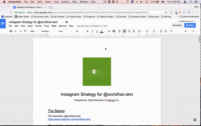Open the Editing mode pencil dropdown

point(187,31)
